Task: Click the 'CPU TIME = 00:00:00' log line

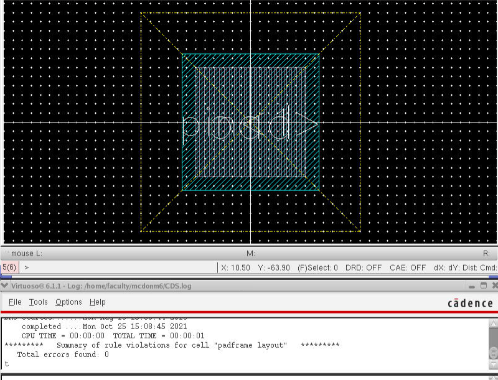Action: [x=113, y=336]
